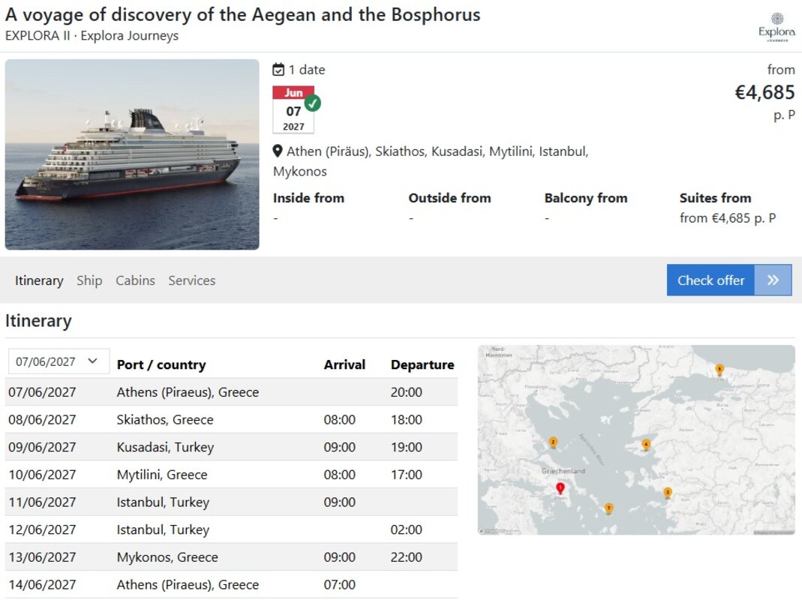Click 'EXPLORA II · Explora Journeys' subtitle
Viewport: 802px width, 600px height.
(x=92, y=36)
